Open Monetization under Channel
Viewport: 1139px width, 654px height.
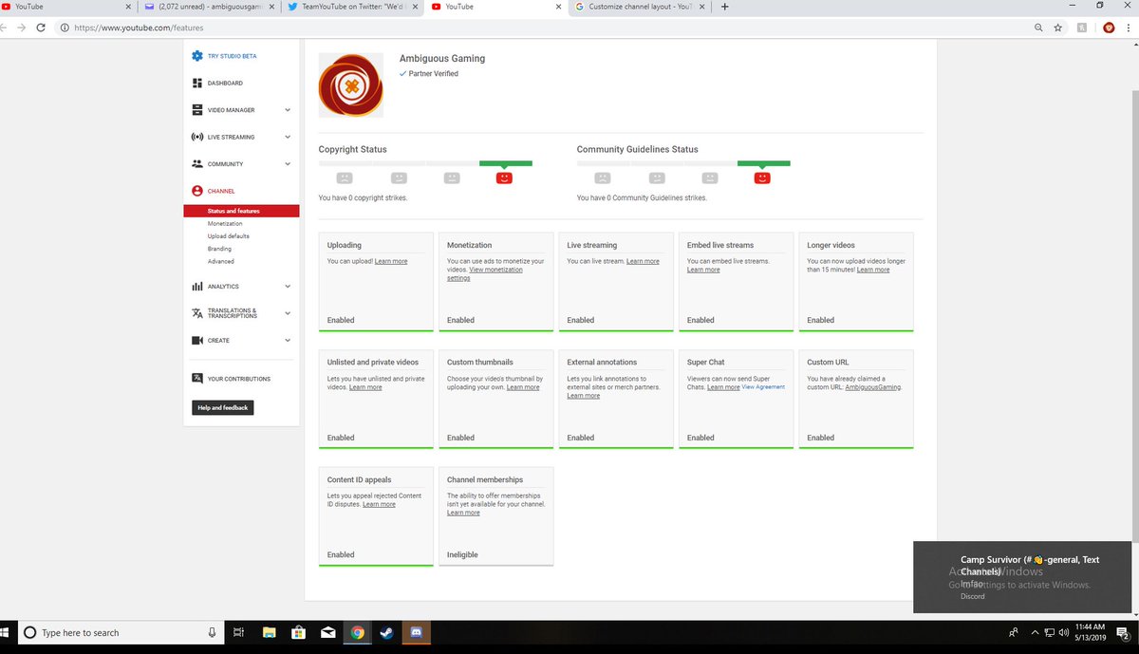click(225, 224)
